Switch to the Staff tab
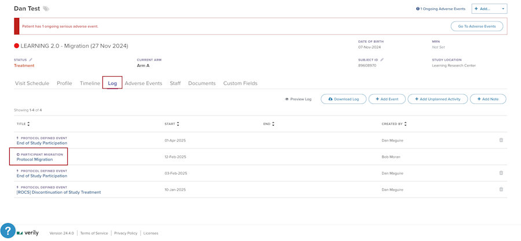Screen dimensions: 521x241 175,84
